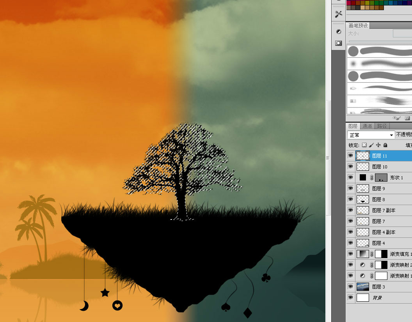This screenshot has width=412, height=322.
Task: Click adjustment icon of 渐变映射 2 layer
Action: 362,265
